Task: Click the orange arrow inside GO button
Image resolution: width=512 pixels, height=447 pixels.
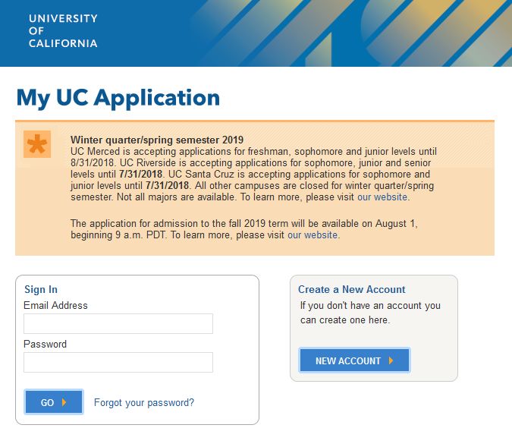Action: pyautogui.click(x=64, y=402)
